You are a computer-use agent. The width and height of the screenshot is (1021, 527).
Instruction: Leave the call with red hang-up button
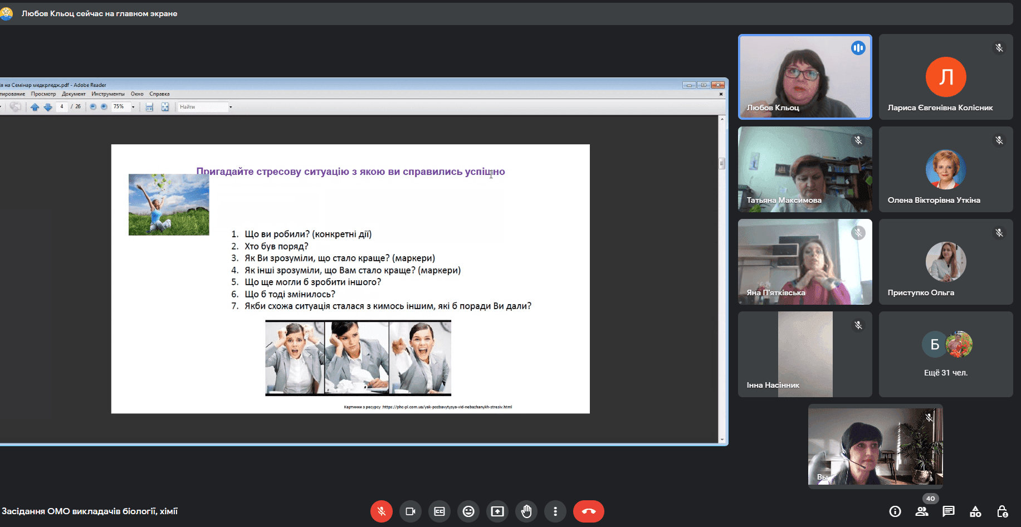tap(589, 511)
